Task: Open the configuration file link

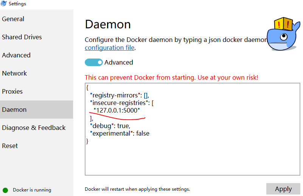Action: 110,48
